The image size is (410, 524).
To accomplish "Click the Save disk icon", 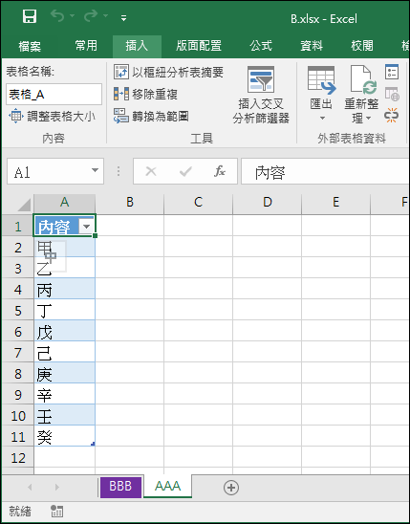I will coord(30,16).
